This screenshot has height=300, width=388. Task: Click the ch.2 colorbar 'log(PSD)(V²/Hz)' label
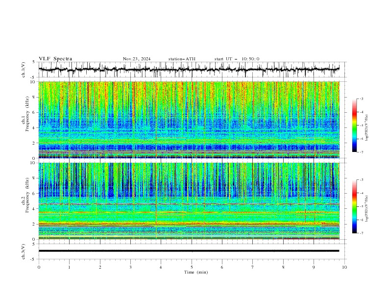tap(366, 209)
